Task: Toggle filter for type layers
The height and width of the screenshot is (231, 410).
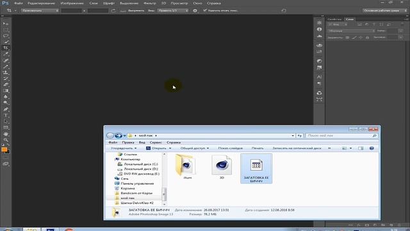Action: [x=374, y=24]
